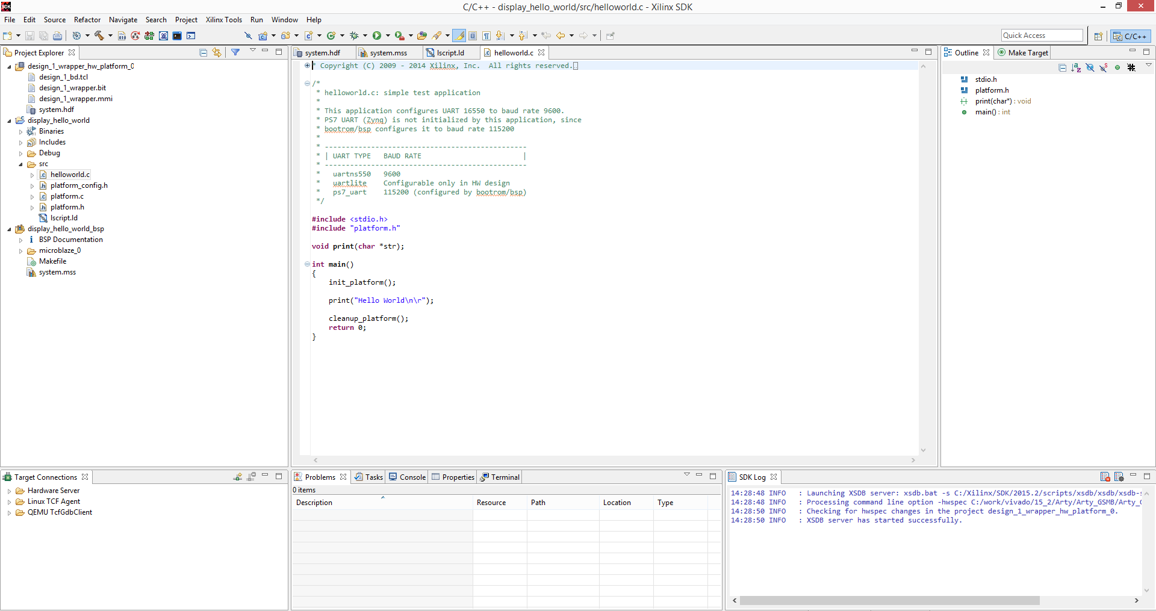The width and height of the screenshot is (1156, 611).
Task: Click the green Run button icon
Action: click(x=377, y=36)
